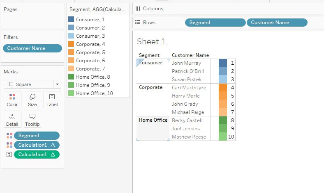Select customer Patrick O'Brill
Screen dimensions: 324x193
point(188,71)
